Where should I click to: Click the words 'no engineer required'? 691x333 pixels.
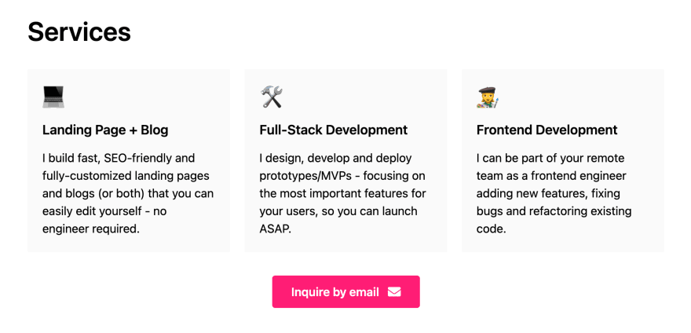(104, 220)
